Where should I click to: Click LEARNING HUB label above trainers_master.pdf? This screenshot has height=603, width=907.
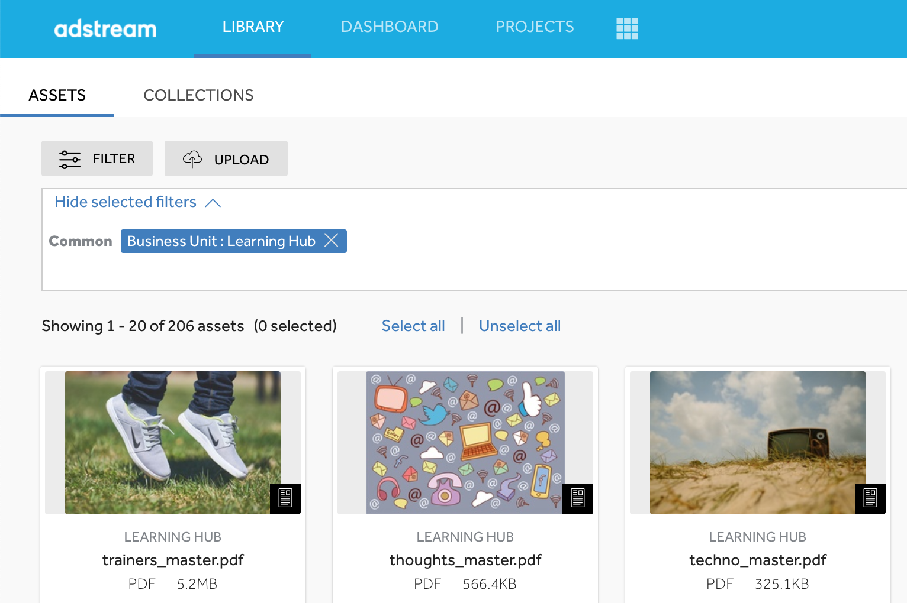[173, 537]
